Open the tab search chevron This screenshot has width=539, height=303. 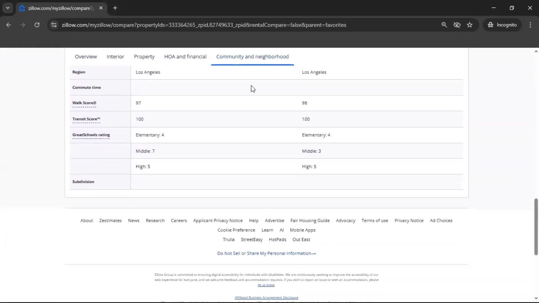point(8,8)
